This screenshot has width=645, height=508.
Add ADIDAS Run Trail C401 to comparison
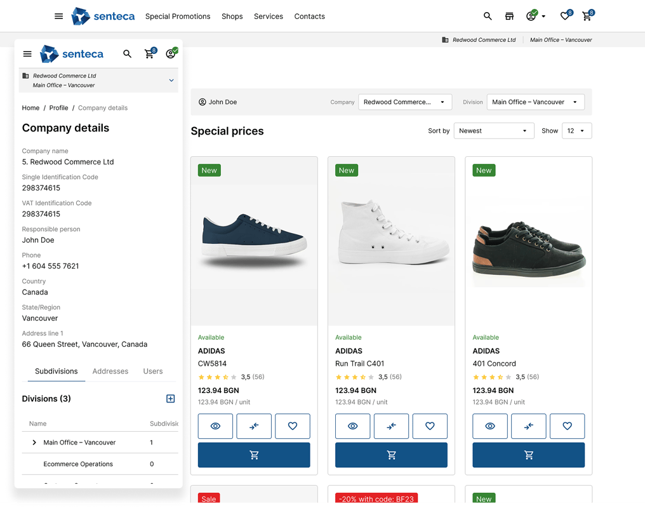(x=391, y=426)
